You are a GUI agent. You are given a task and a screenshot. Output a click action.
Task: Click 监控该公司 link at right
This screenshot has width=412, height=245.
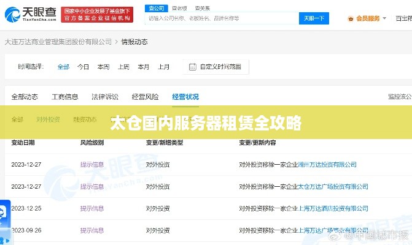coord(400,97)
